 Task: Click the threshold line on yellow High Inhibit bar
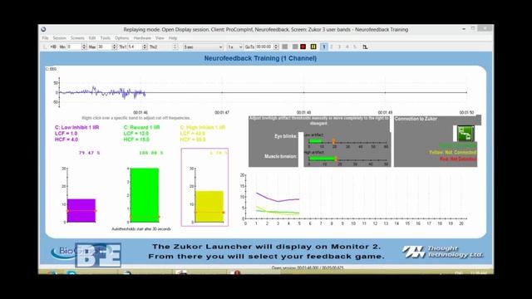[209, 213]
